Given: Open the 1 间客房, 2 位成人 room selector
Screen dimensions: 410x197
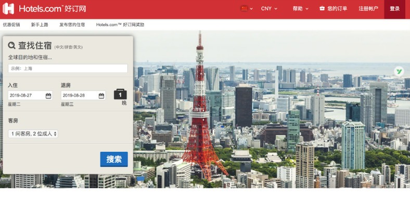Looking at the screenshot, I should click(33, 134).
